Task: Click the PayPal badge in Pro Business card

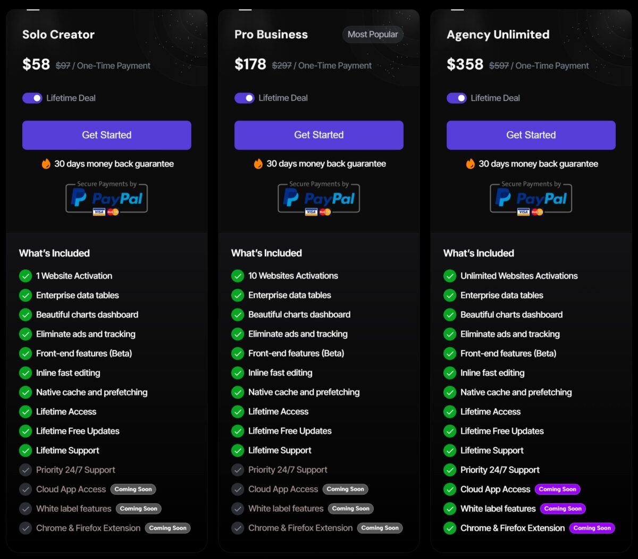Action: click(x=318, y=199)
